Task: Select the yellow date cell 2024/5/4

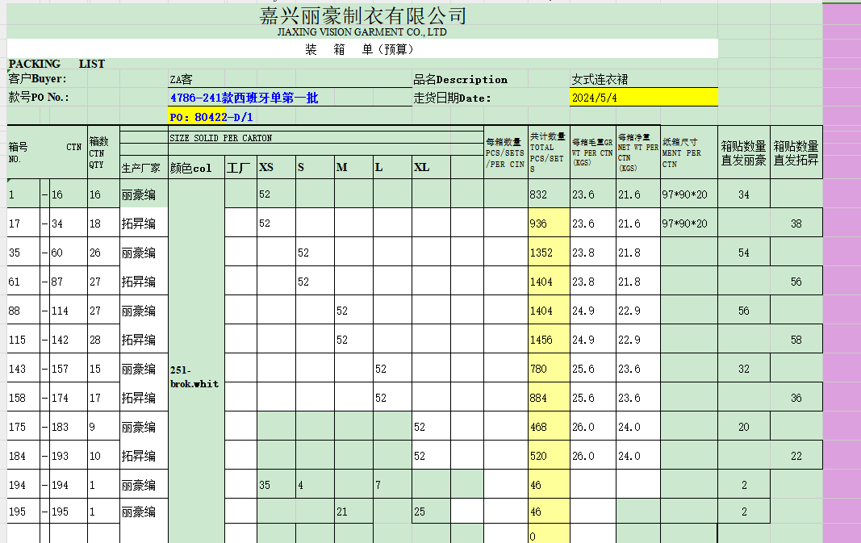Action: coord(642,98)
